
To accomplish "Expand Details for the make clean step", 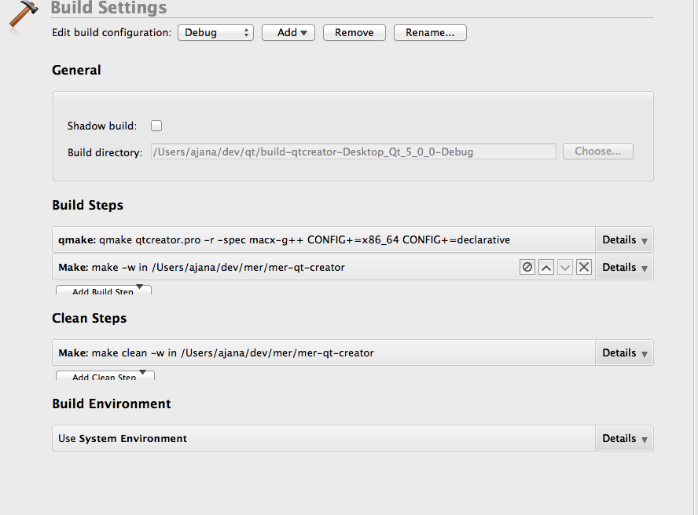I will click(624, 353).
